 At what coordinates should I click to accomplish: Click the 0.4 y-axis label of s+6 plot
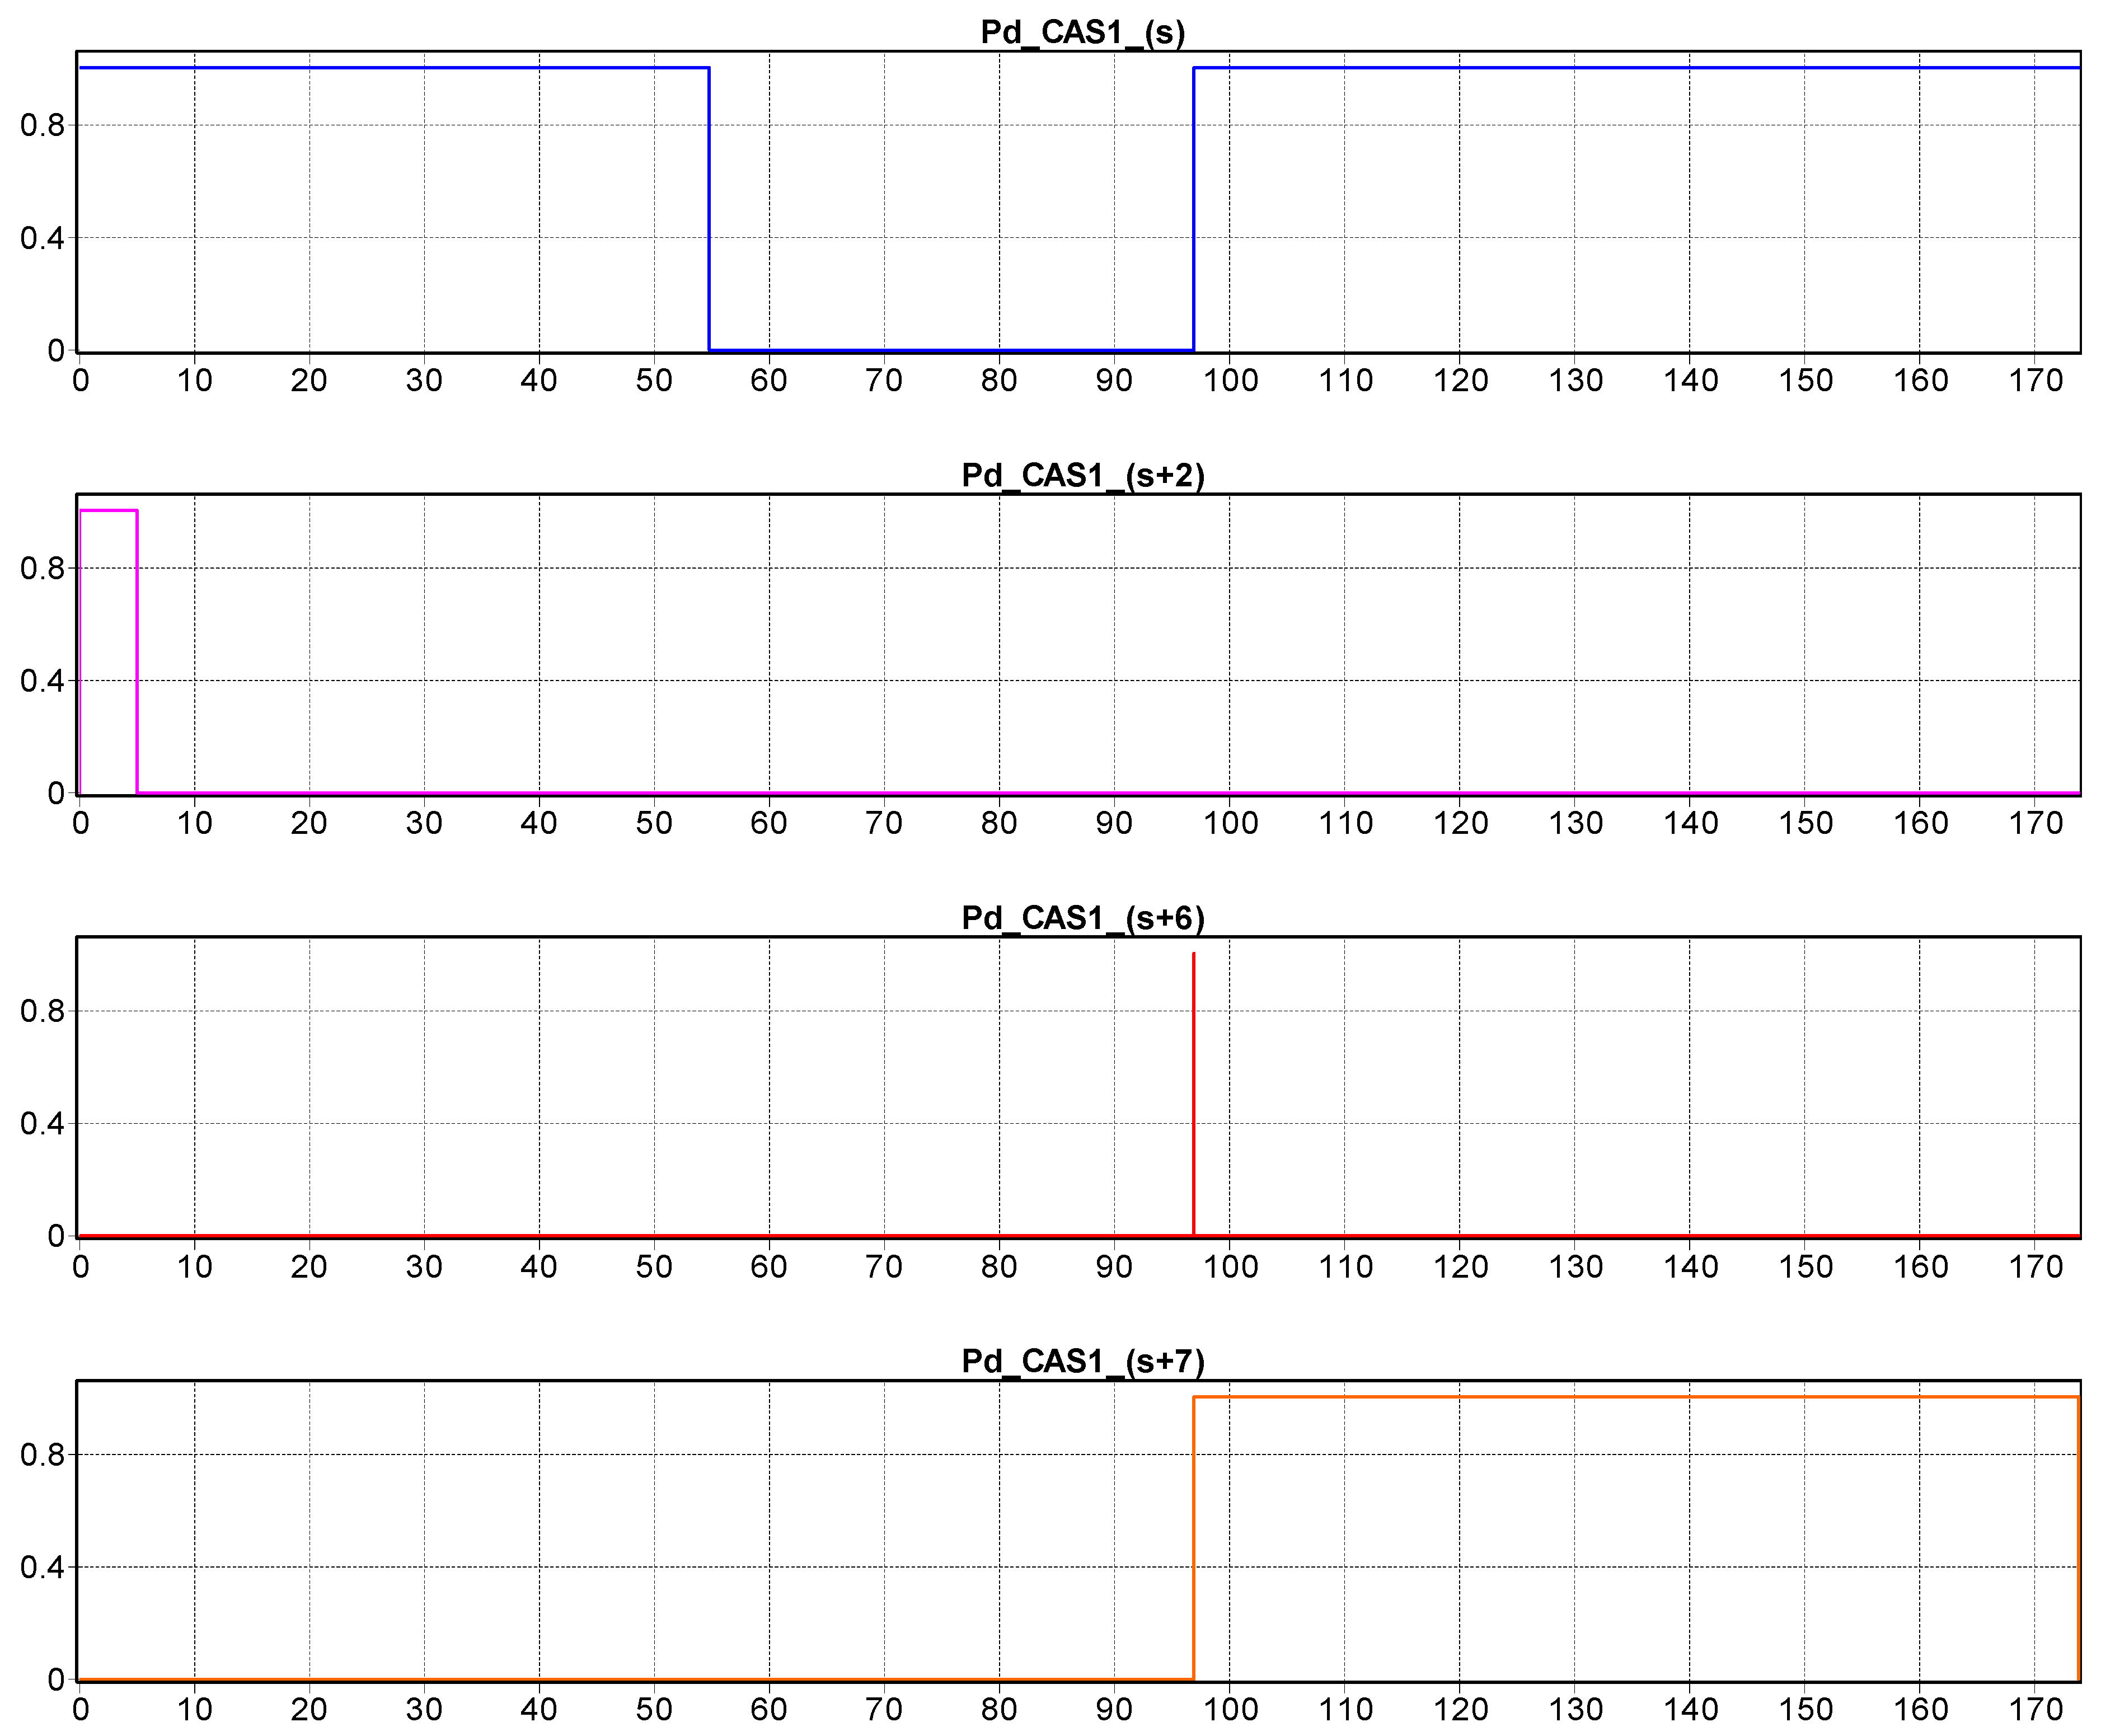(41, 1124)
